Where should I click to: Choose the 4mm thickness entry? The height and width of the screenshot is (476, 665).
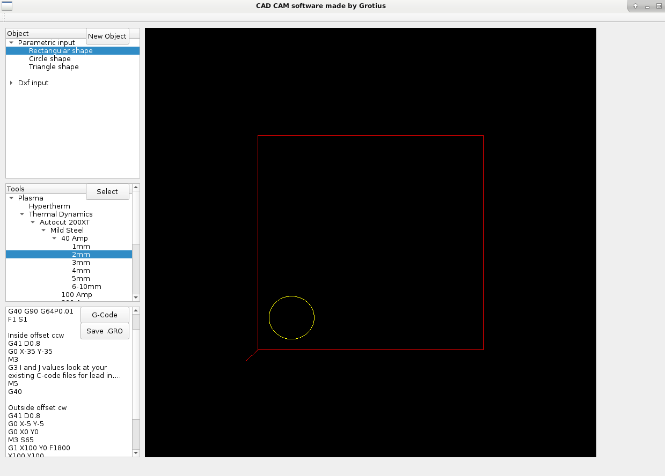[81, 270]
